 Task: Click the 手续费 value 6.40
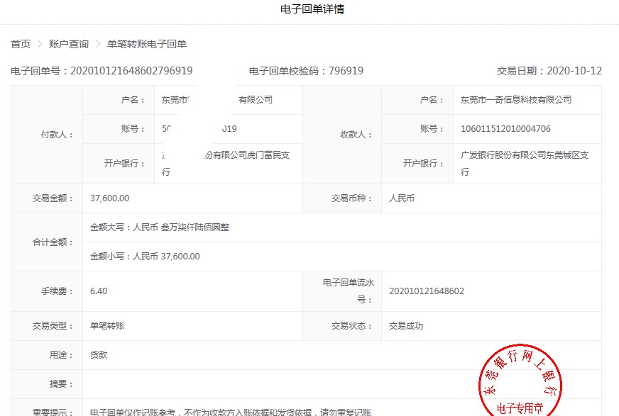pyautogui.click(x=99, y=291)
